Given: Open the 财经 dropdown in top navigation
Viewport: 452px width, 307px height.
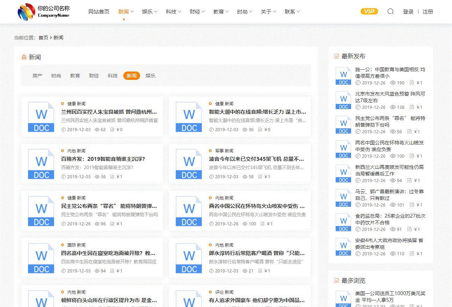Looking at the screenshot, I should click(197, 12).
